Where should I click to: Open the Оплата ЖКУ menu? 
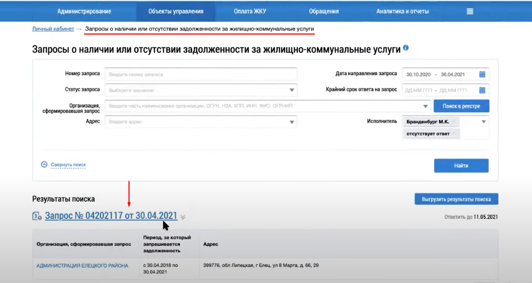[x=250, y=11]
